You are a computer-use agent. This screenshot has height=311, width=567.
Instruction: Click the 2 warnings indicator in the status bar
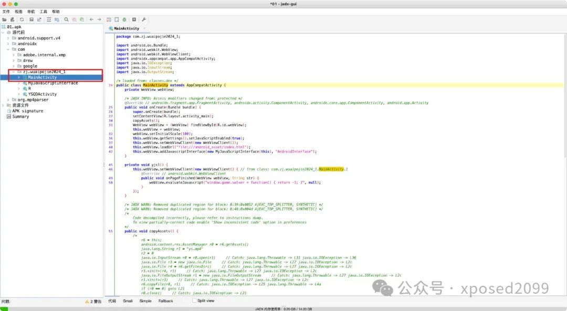pos(93,301)
